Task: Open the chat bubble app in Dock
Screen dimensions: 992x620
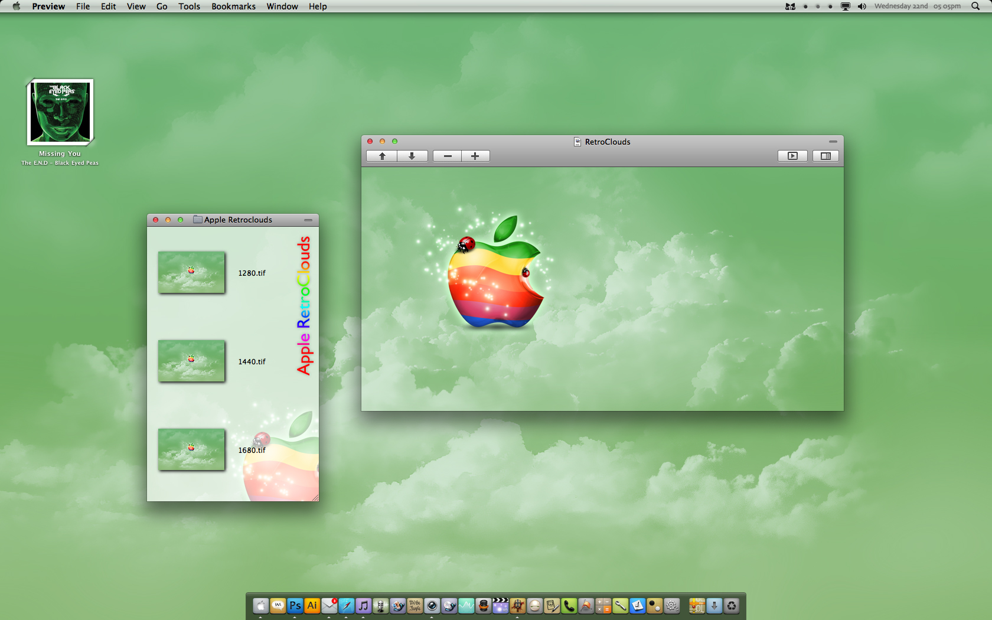Action: tap(278, 606)
